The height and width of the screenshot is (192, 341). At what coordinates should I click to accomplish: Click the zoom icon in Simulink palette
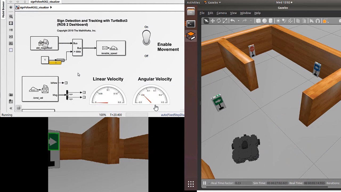pos(11,17)
